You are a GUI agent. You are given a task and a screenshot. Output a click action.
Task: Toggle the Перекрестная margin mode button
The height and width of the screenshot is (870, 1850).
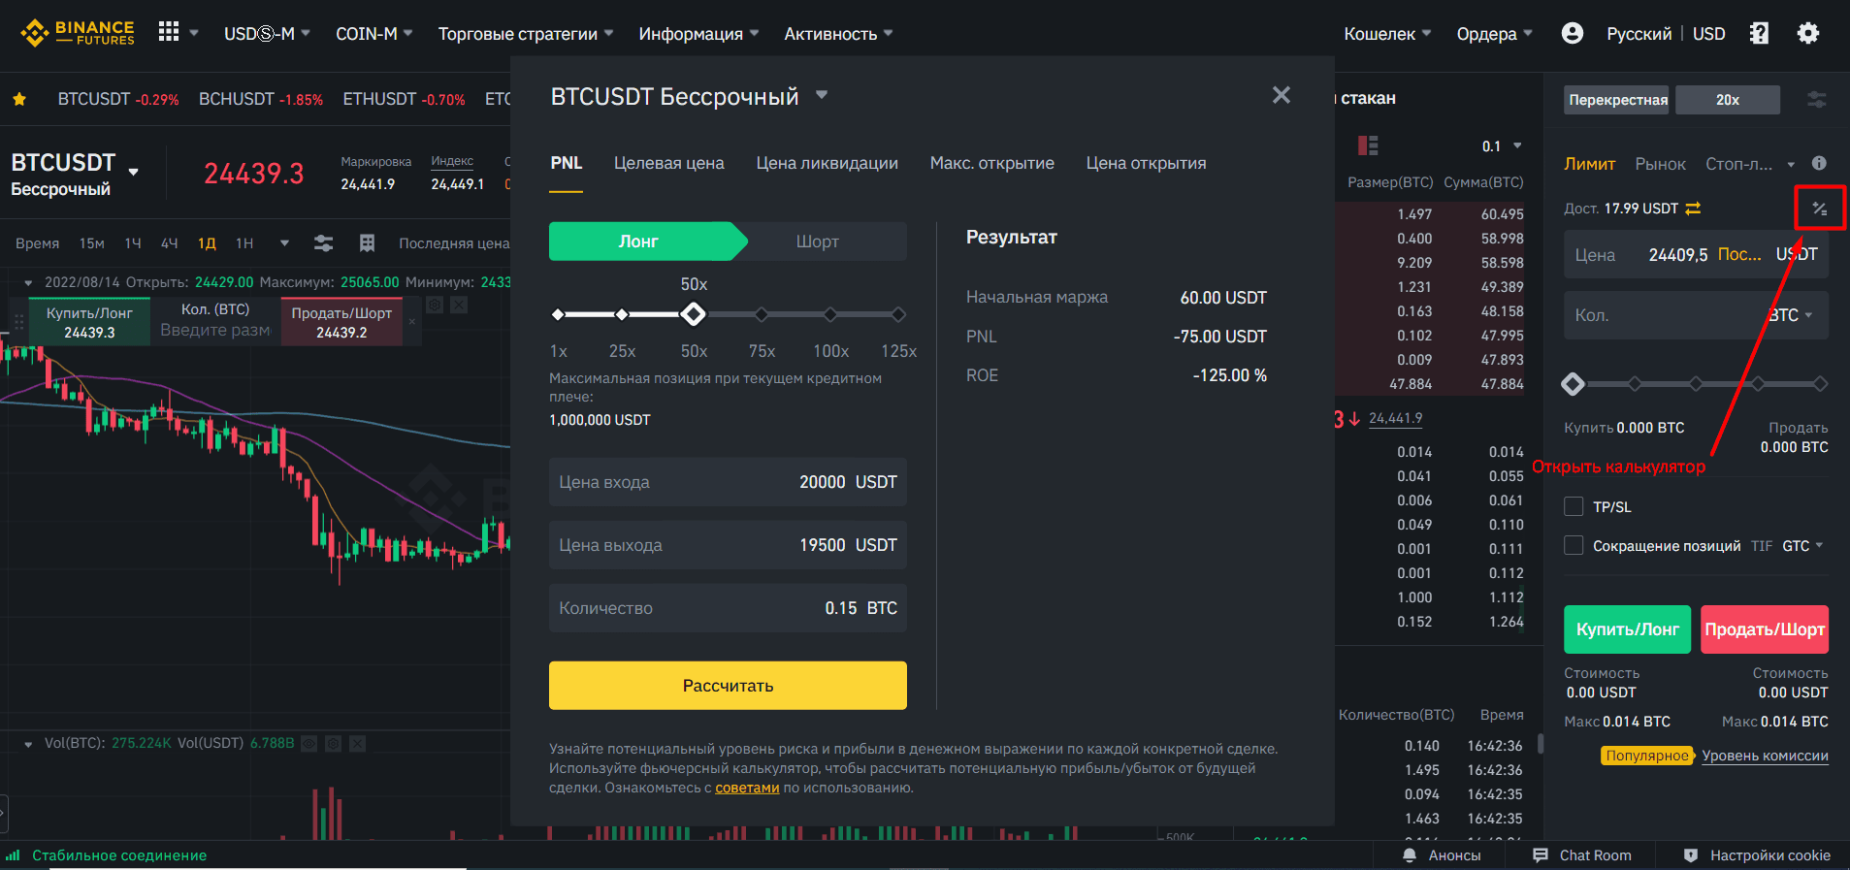click(x=1617, y=100)
